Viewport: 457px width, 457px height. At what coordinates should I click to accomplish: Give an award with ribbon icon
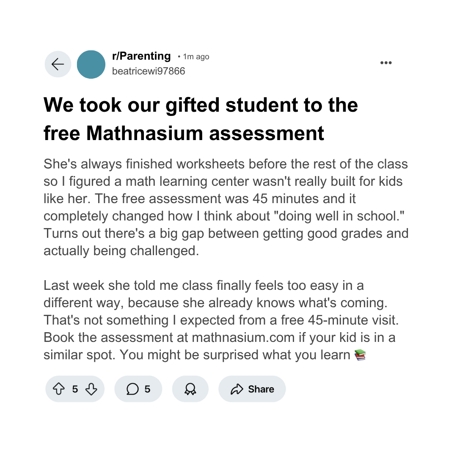tap(190, 389)
